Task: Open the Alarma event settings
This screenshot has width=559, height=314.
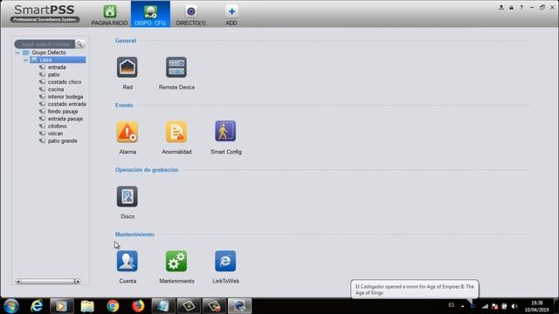Action: click(128, 132)
